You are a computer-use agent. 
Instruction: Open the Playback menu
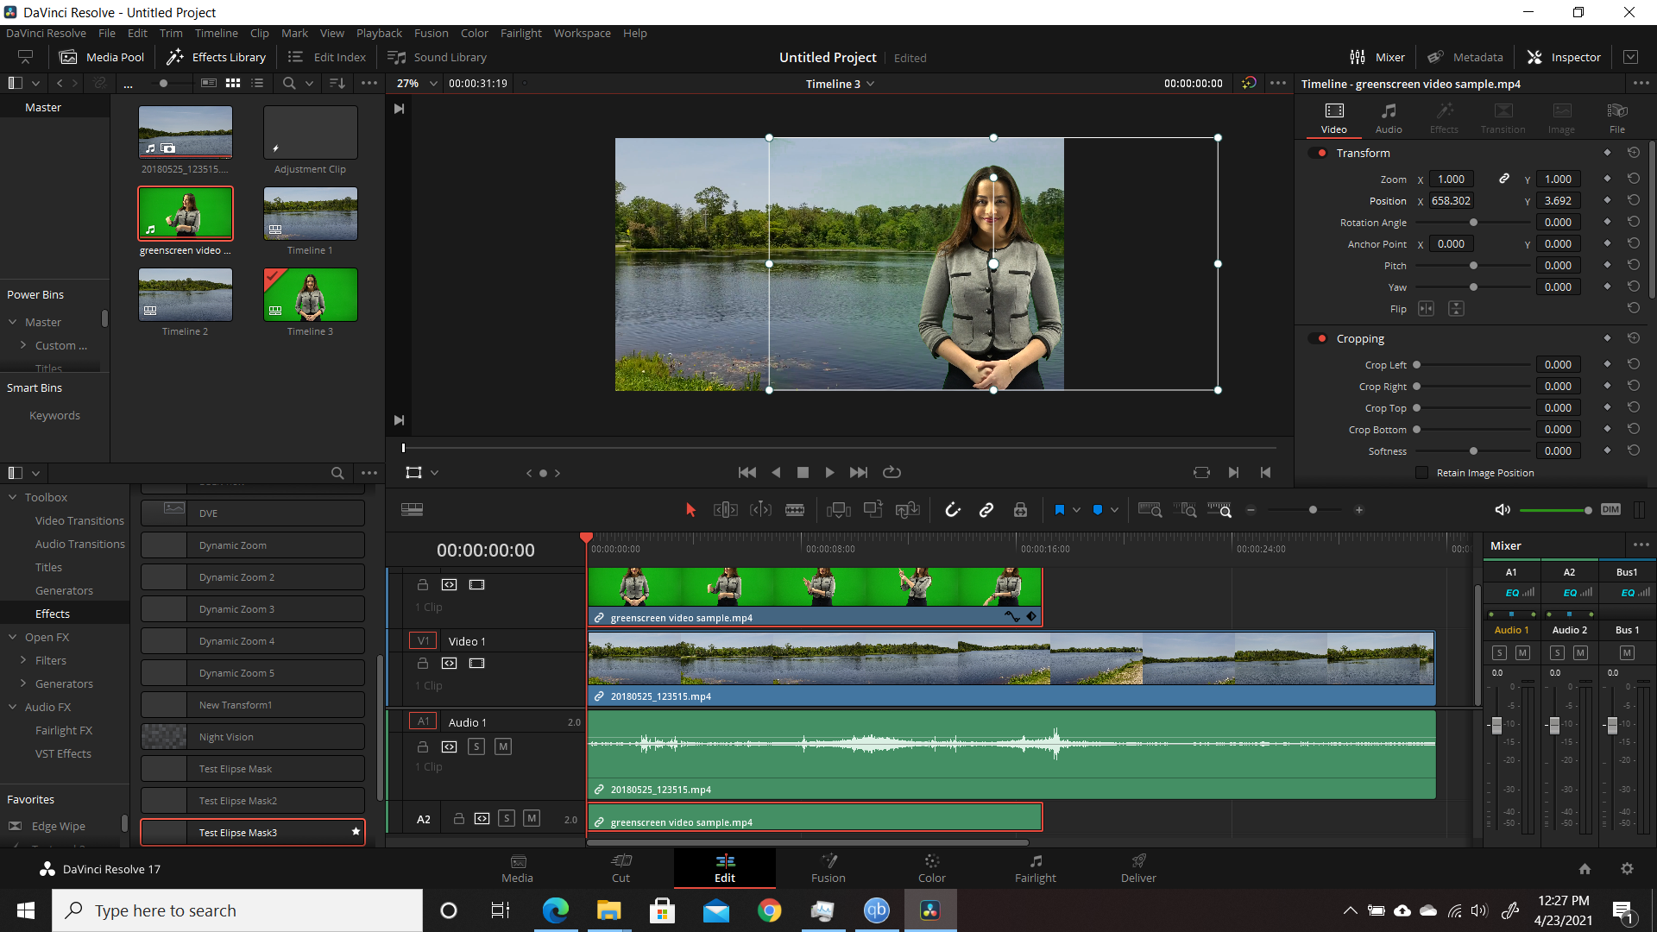pyautogui.click(x=379, y=33)
